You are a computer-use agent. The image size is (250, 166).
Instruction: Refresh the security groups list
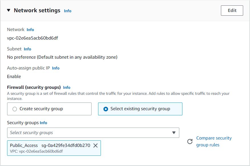click(x=190, y=141)
